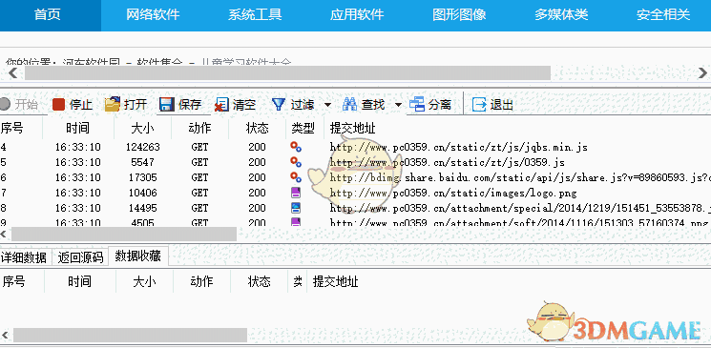
Task: Switch to the 返回源码 tab
Action: tap(81, 257)
